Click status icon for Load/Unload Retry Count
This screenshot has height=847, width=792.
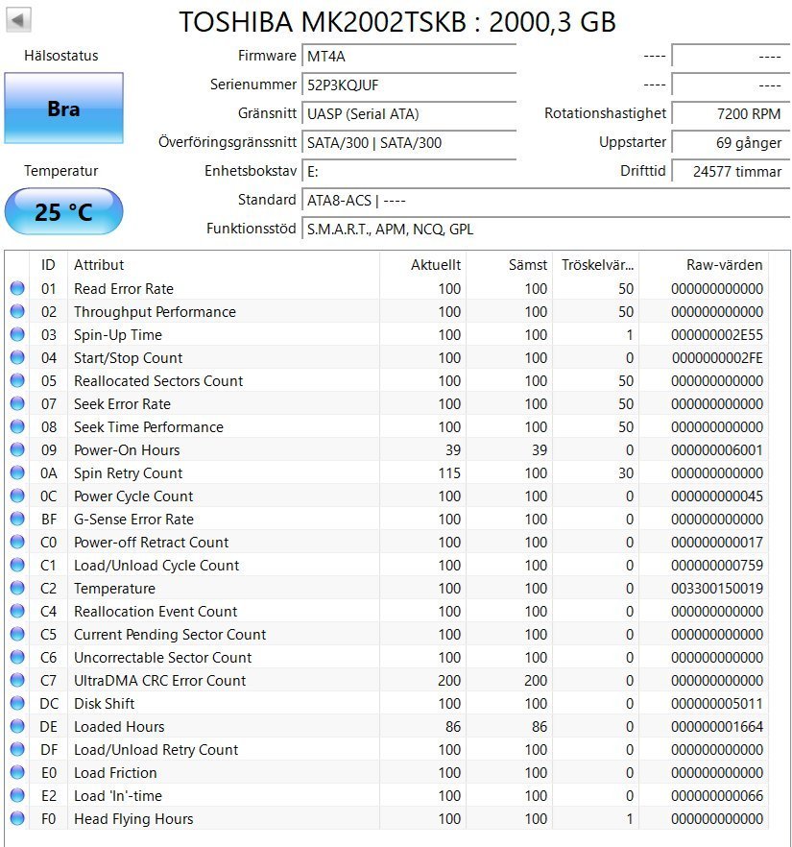point(17,749)
